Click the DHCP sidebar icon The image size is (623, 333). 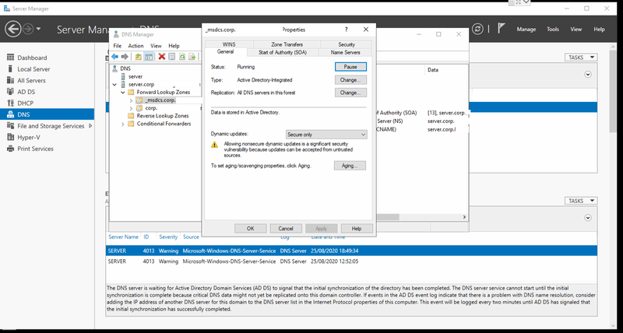[x=11, y=103]
